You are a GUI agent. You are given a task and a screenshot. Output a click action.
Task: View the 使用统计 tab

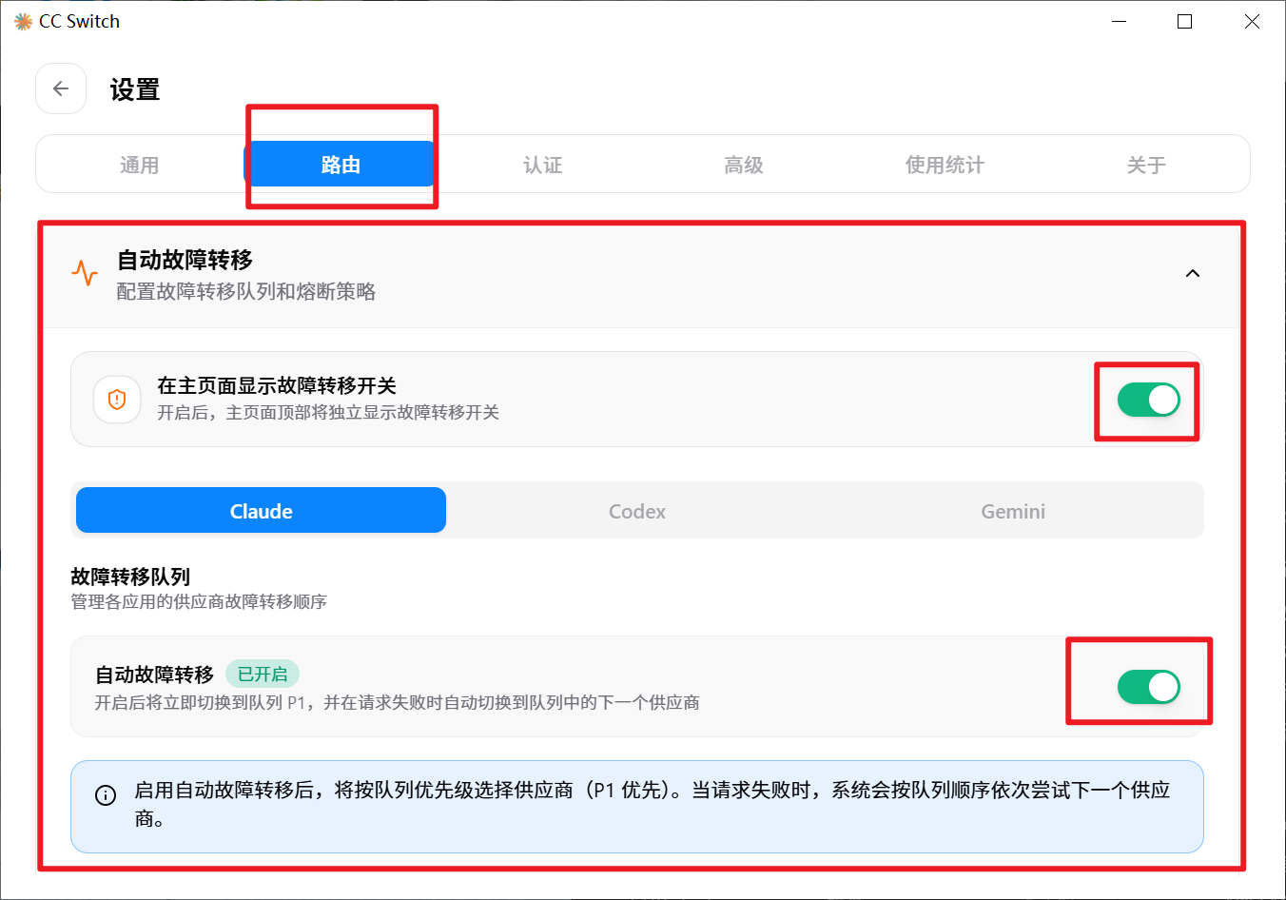tap(945, 165)
